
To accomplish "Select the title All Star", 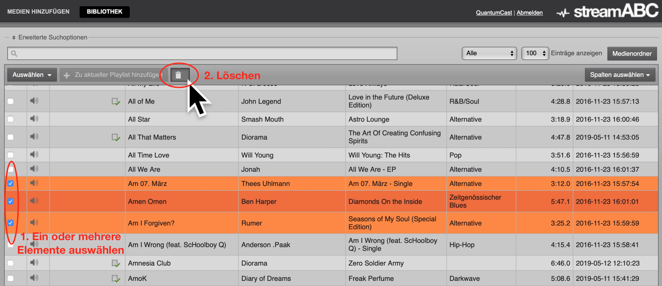I will point(139,119).
